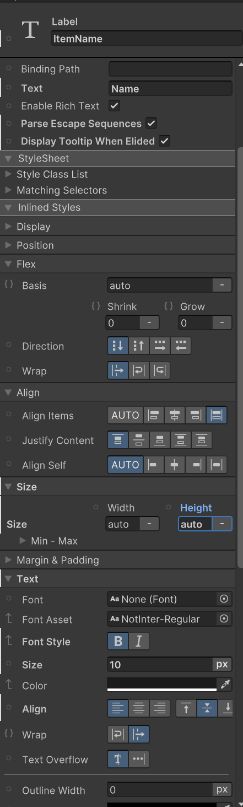Open Grow keyword dropdown
The width and height of the screenshot is (243, 807).
pyautogui.click(x=222, y=322)
